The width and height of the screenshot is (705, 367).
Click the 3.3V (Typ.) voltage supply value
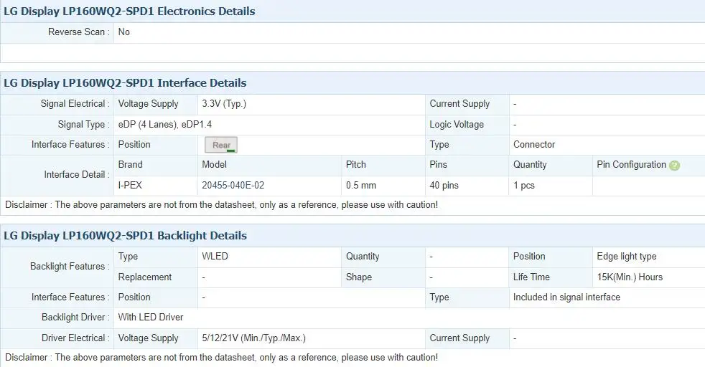pos(224,104)
